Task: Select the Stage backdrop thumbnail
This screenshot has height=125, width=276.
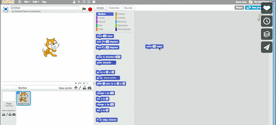Action: tap(9, 96)
